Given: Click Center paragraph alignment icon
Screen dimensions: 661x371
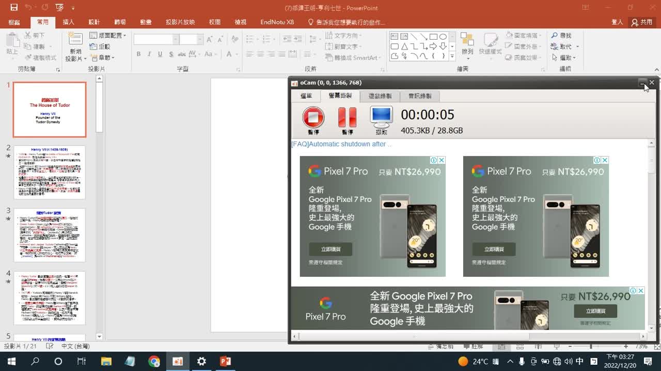Looking at the screenshot, I should 260,54.
